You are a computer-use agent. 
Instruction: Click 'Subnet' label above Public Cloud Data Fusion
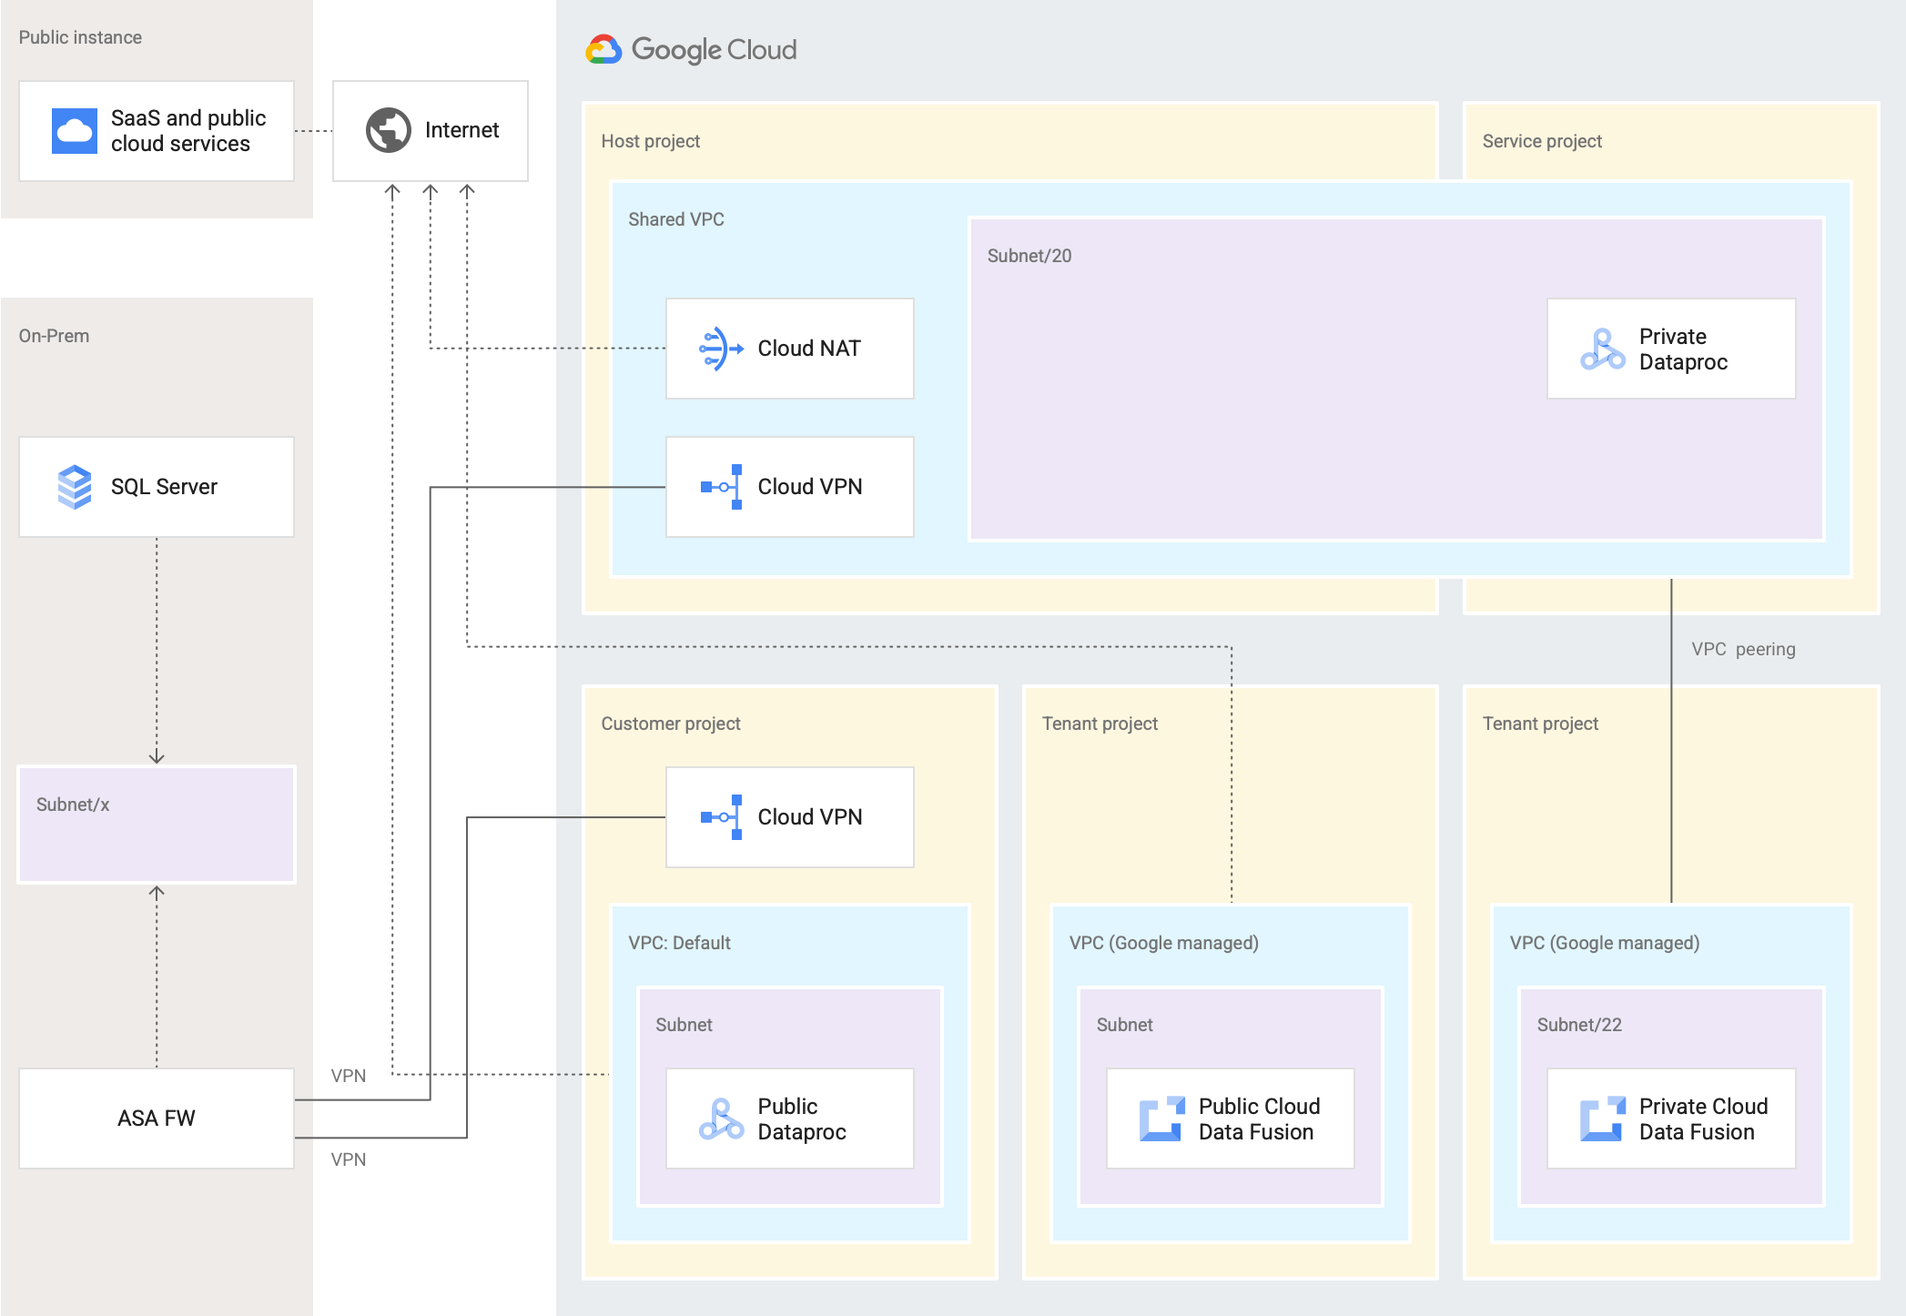pyautogui.click(x=1124, y=1025)
